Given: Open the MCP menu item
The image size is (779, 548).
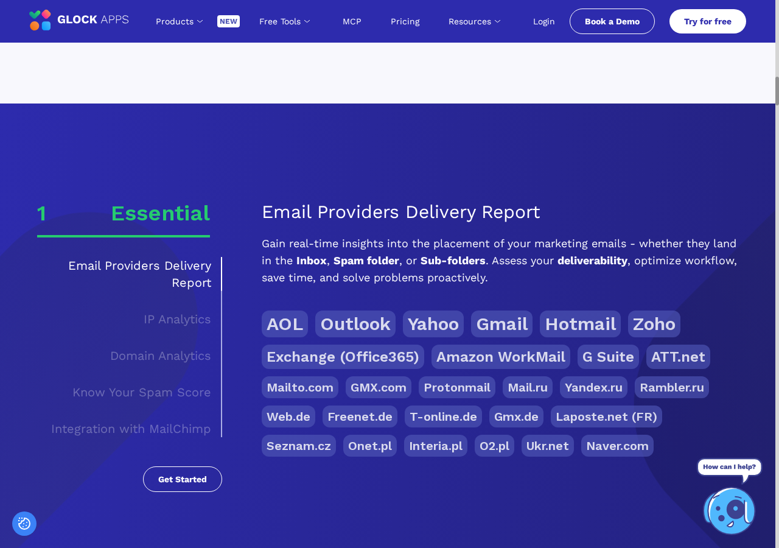Looking at the screenshot, I should pyautogui.click(x=352, y=21).
